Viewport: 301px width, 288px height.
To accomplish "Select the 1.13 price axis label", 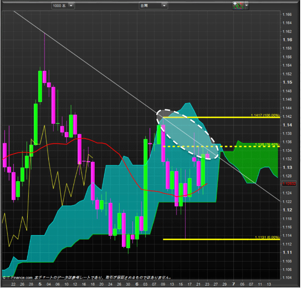I will click(x=287, y=167).
